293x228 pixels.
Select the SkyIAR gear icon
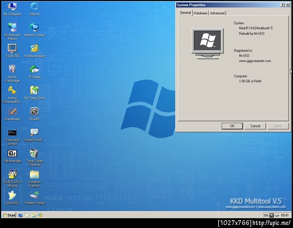pos(34,114)
